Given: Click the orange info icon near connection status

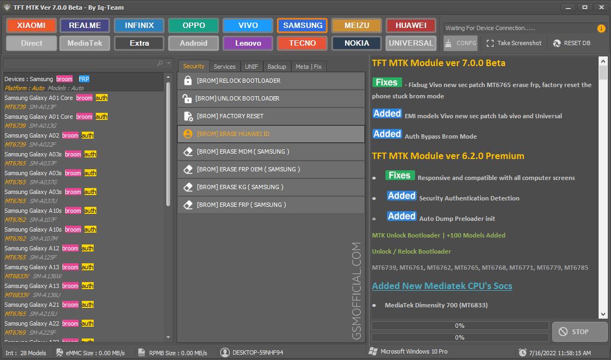Looking at the screenshot, I should (x=601, y=28).
